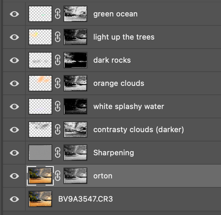Click chain link icon of dark rocks layer
221x215 pixels.
coord(57,60)
